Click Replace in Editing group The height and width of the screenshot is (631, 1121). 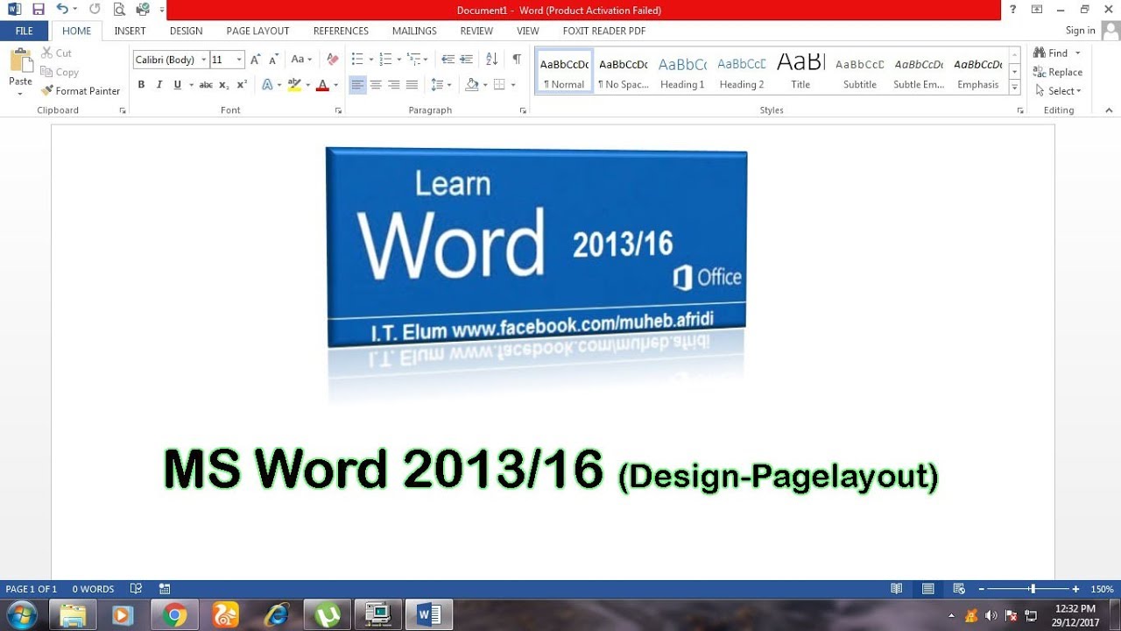1058,73
